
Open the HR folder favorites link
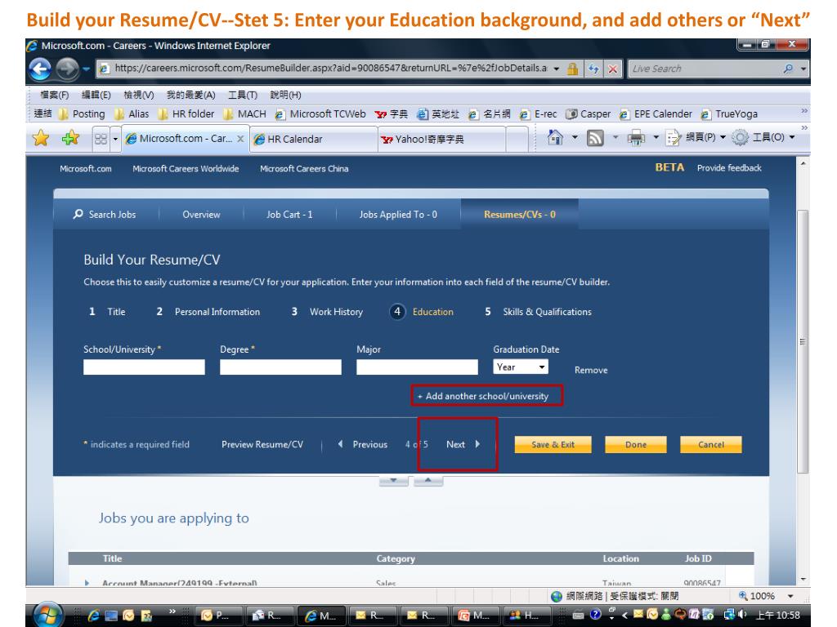[186, 113]
